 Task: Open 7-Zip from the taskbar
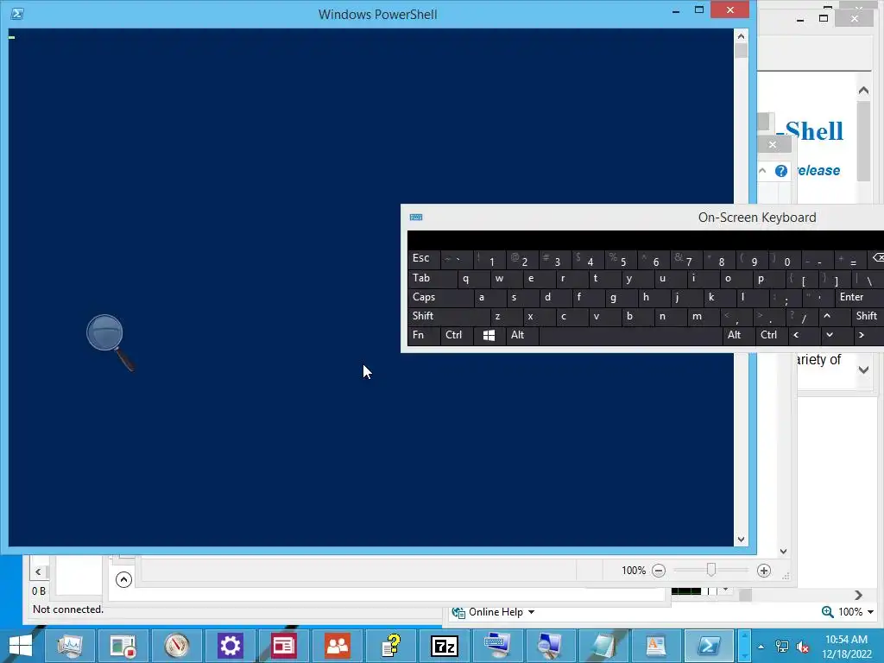445,646
